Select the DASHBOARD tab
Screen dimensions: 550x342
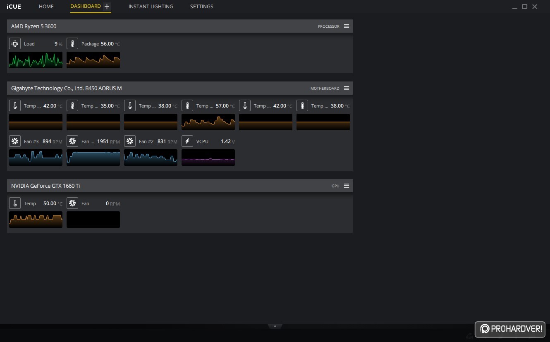coord(86,6)
